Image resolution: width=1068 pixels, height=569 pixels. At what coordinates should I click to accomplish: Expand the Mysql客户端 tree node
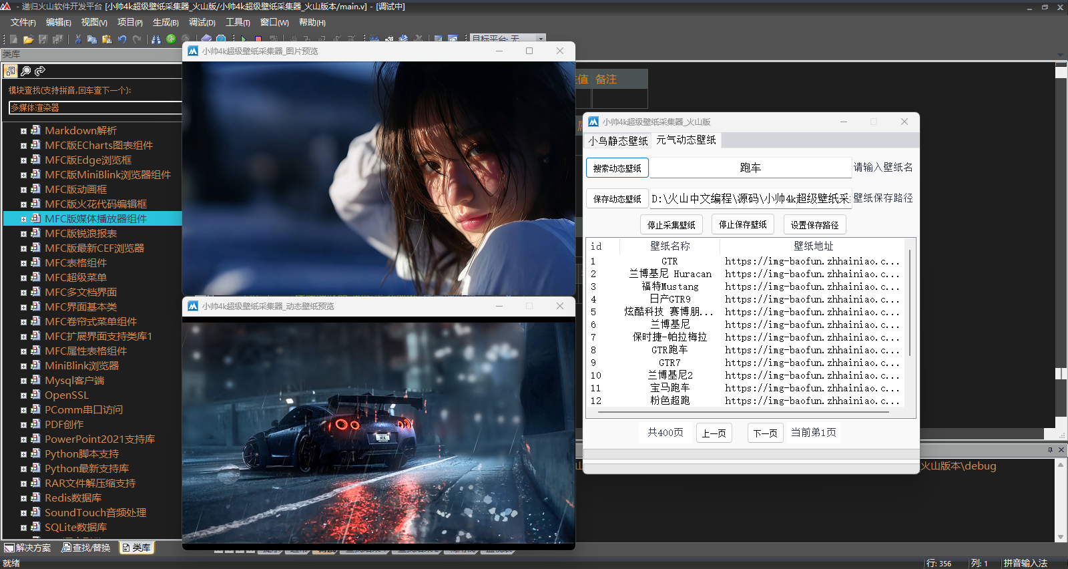pos(23,381)
